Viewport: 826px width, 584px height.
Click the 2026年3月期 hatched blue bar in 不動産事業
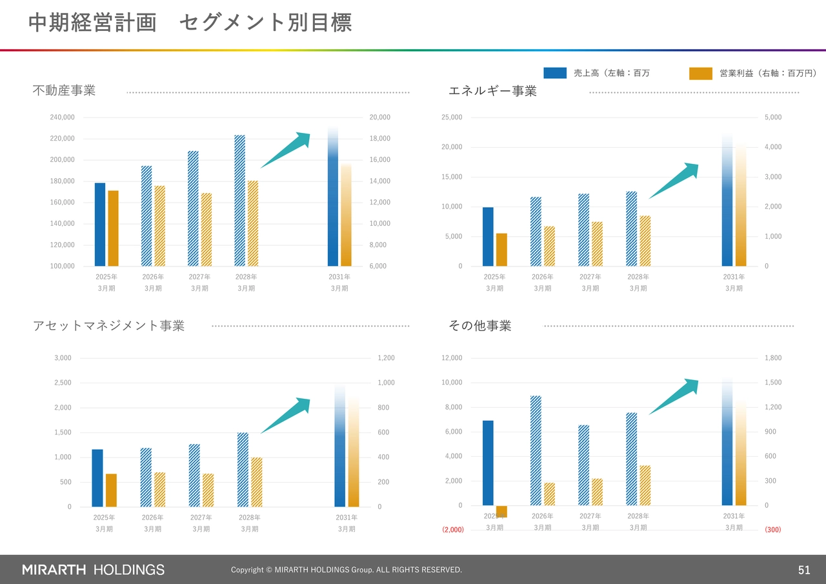pos(146,216)
